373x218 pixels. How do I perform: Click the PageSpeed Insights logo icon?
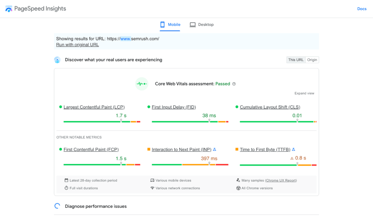click(x=9, y=9)
